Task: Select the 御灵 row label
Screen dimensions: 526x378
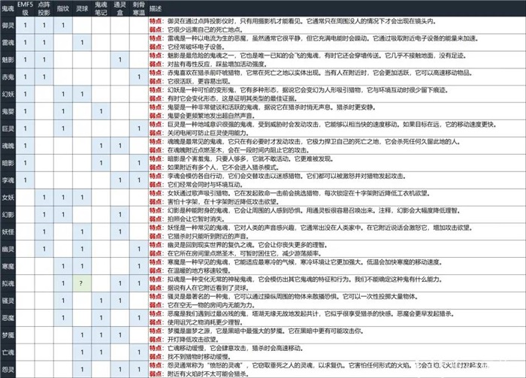Action: (x=8, y=26)
